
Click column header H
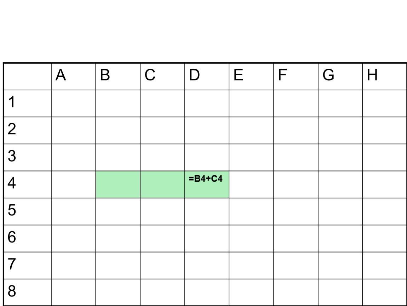pyautogui.click(x=384, y=76)
